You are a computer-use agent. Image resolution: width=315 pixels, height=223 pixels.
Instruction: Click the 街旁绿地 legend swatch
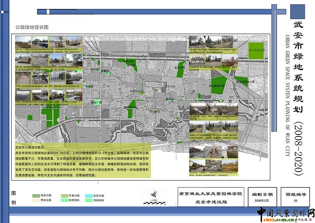(x=64, y=200)
